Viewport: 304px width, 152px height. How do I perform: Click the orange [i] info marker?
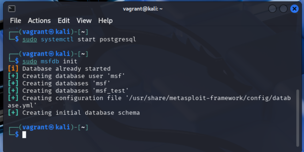pos(11,69)
